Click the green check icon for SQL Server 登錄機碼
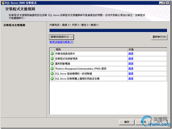Viewport: 172px width, 129px height. click(52, 73)
